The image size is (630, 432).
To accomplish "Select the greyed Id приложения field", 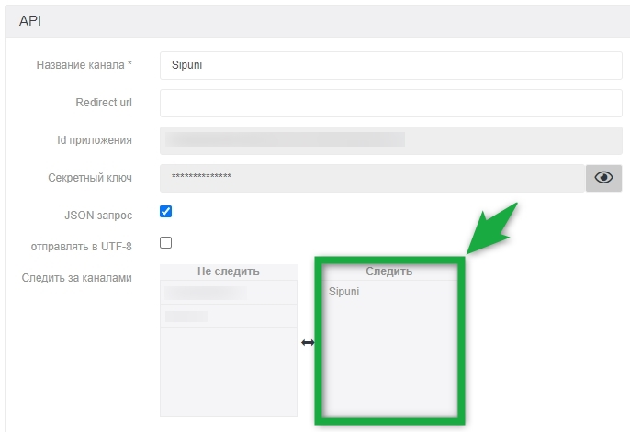I will [390, 140].
